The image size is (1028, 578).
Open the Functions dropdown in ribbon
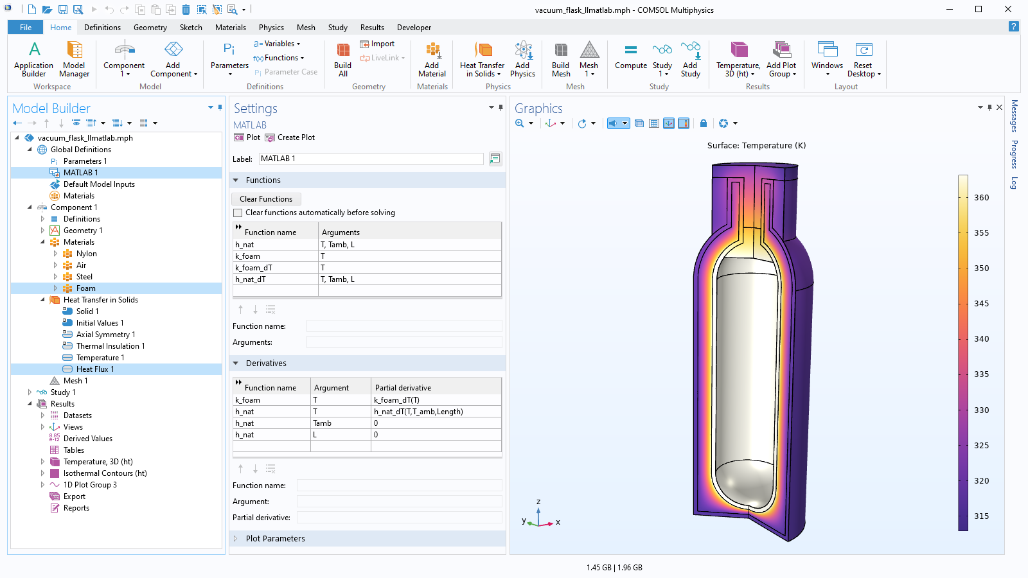click(278, 58)
